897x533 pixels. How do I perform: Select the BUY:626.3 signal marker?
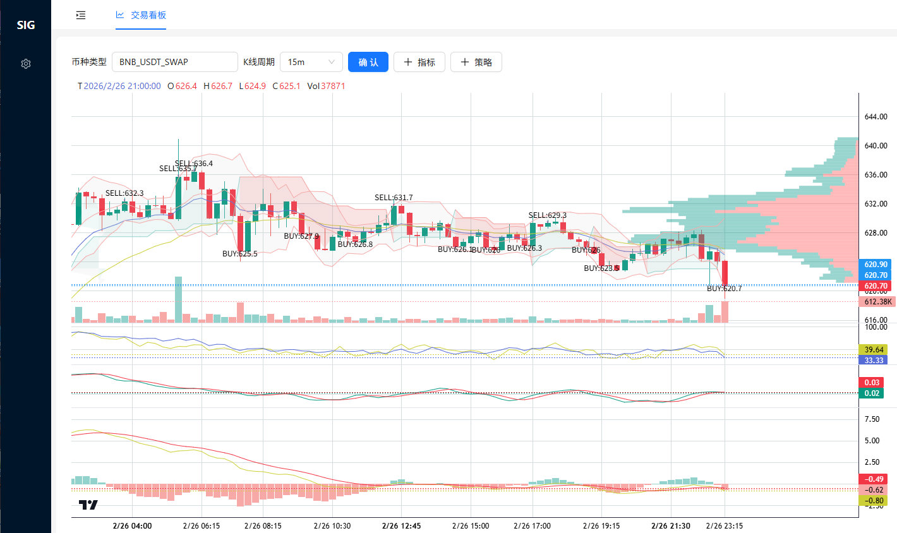point(524,248)
